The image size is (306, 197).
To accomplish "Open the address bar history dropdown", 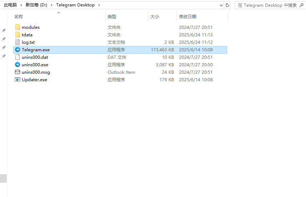I will coord(221,5).
